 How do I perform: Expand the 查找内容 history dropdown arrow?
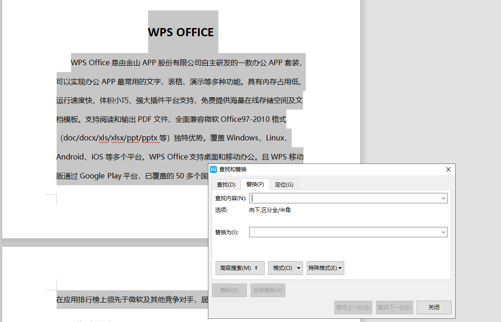click(443, 198)
